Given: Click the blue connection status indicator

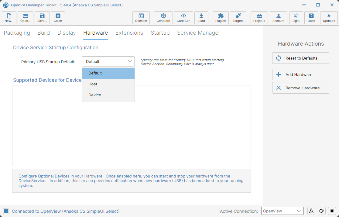Looking at the screenshot, I should coord(6,211).
